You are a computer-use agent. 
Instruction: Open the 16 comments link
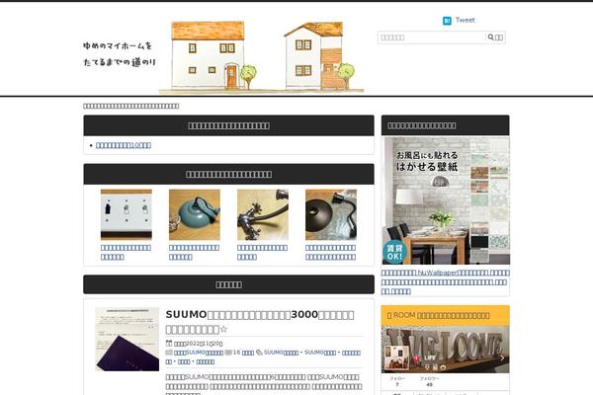click(243, 353)
